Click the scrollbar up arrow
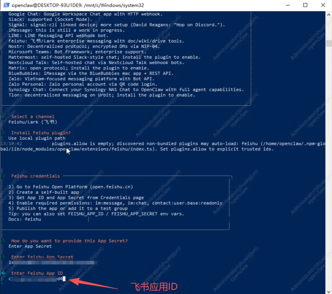This screenshot has width=332, height=294. click(x=328, y=15)
